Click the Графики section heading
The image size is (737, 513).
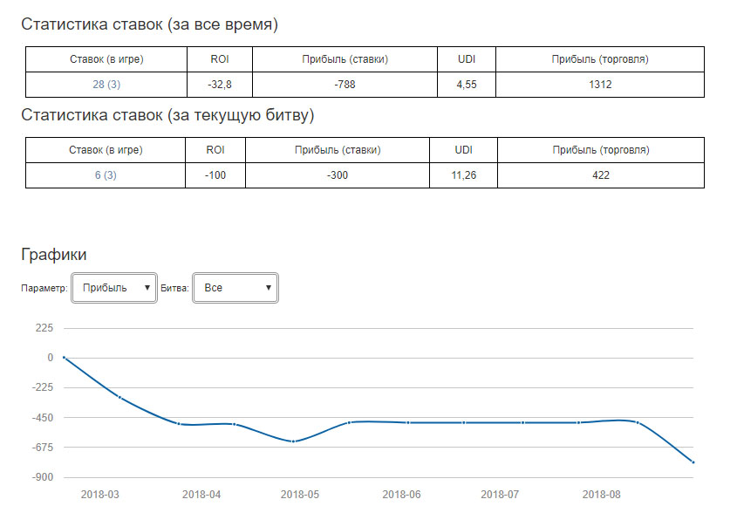pyautogui.click(x=53, y=255)
